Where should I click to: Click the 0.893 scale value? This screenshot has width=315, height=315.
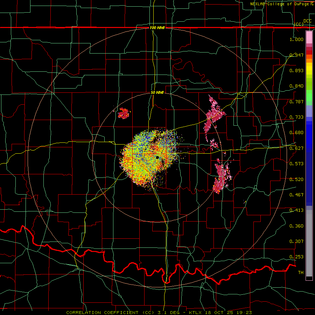point(296,70)
